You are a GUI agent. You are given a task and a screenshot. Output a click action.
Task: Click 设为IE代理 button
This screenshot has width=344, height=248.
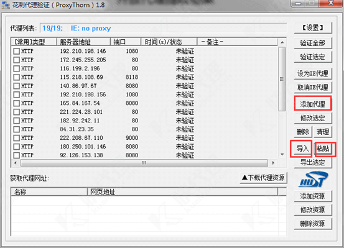[x=313, y=74]
